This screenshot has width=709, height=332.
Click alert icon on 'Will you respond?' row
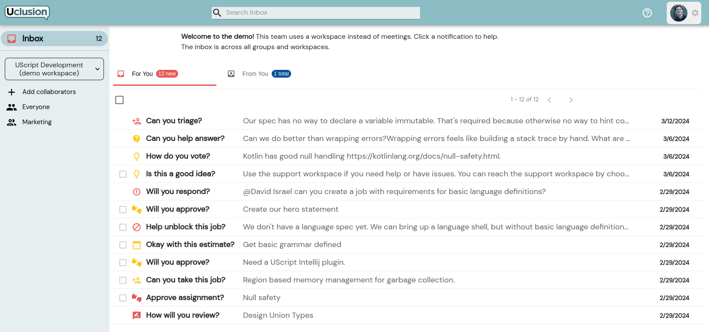(137, 192)
